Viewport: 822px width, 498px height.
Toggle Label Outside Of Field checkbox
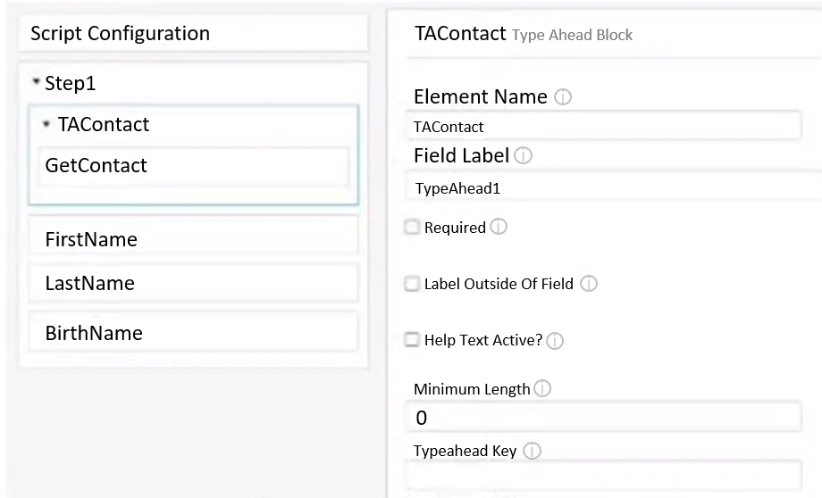click(412, 284)
